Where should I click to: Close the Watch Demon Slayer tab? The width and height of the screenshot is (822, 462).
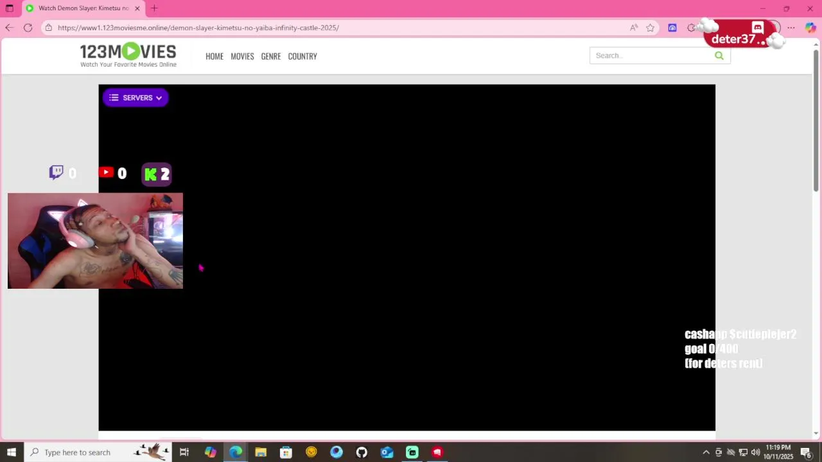pyautogui.click(x=137, y=8)
